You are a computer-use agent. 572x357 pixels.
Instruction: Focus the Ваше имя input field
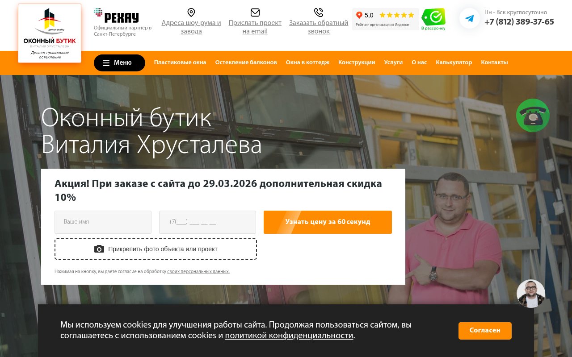(103, 222)
